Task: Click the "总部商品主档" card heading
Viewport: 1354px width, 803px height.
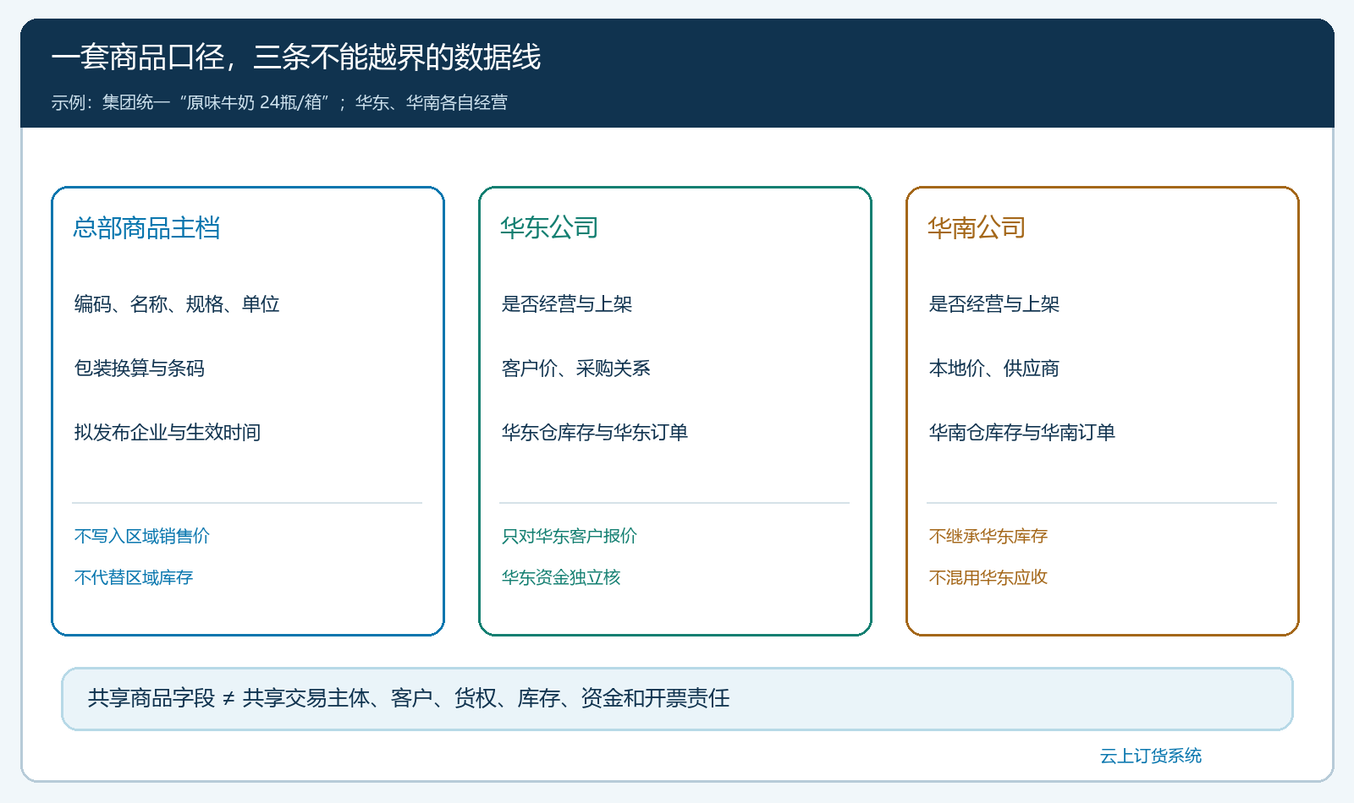Action: click(146, 227)
